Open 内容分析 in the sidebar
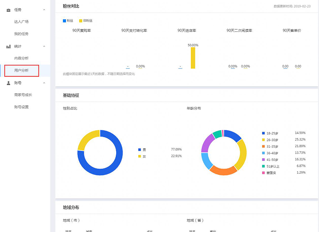The width and height of the screenshot is (319, 232). (21, 58)
